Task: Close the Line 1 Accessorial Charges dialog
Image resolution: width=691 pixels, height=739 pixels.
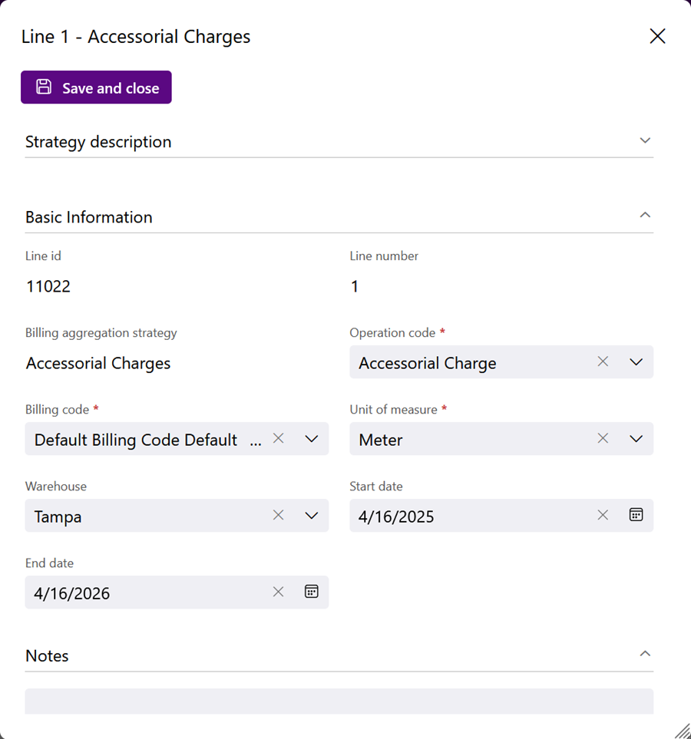Action: point(657,36)
